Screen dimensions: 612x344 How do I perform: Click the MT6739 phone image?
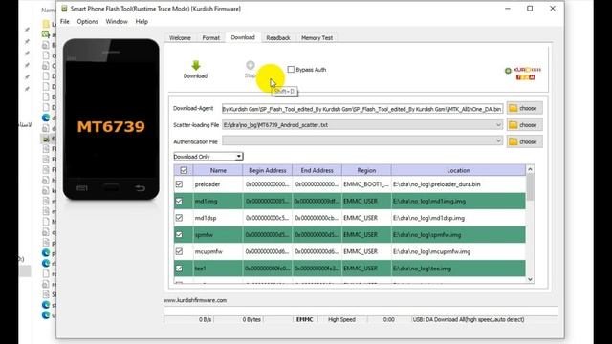pos(111,118)
